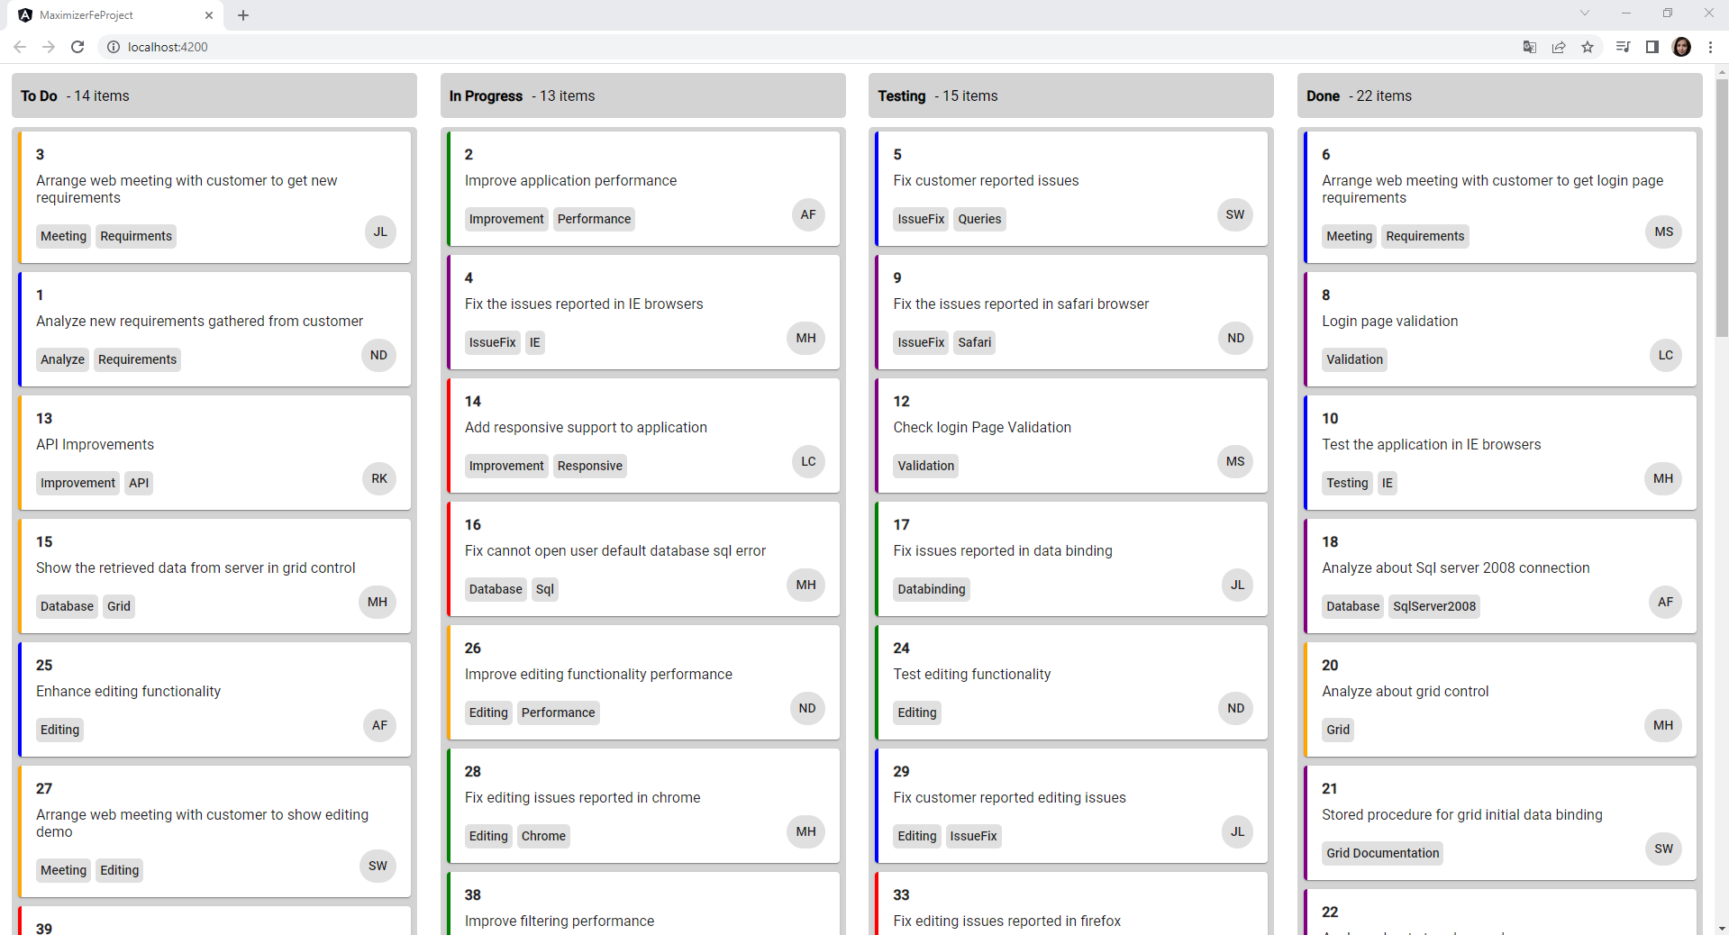Click the MH avatar on Test application in IE browsers
This screenshot has width=1729, height=935.
1662,478
